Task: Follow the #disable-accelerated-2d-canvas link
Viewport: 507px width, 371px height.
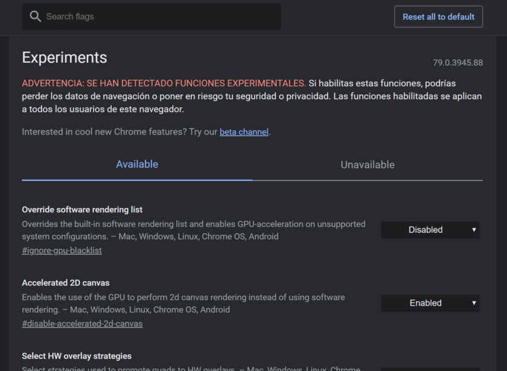Action: (82, 323)
